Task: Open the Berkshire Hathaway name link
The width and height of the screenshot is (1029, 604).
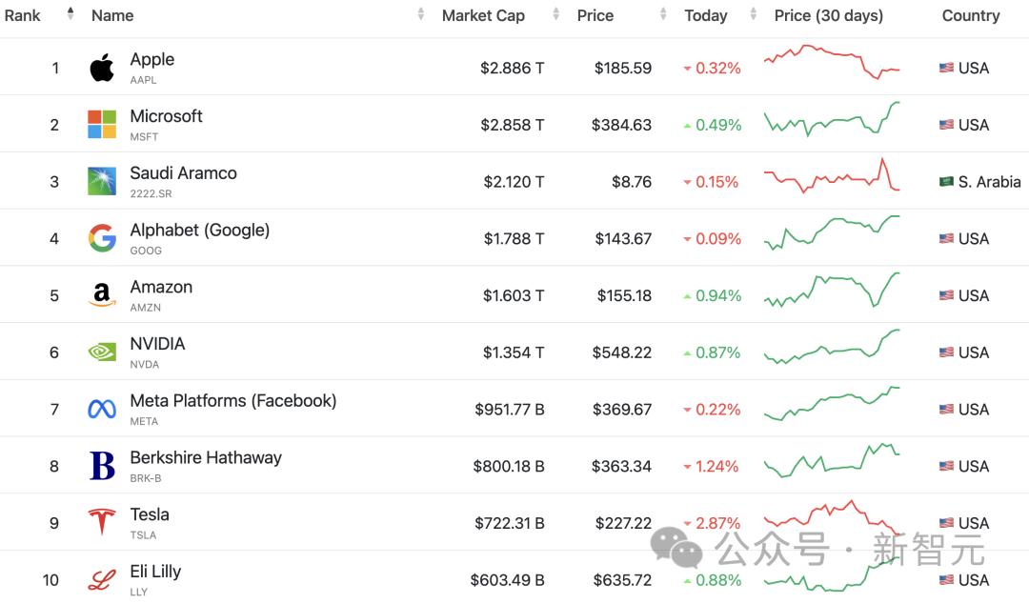Action: pos(206,457)
